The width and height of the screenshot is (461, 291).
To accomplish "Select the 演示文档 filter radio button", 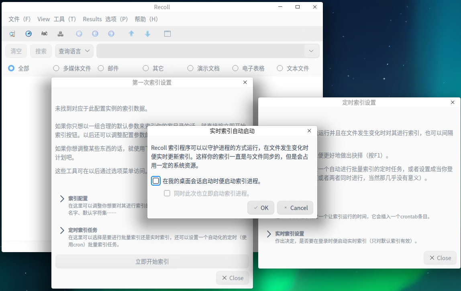I will (x=190, y=69).
